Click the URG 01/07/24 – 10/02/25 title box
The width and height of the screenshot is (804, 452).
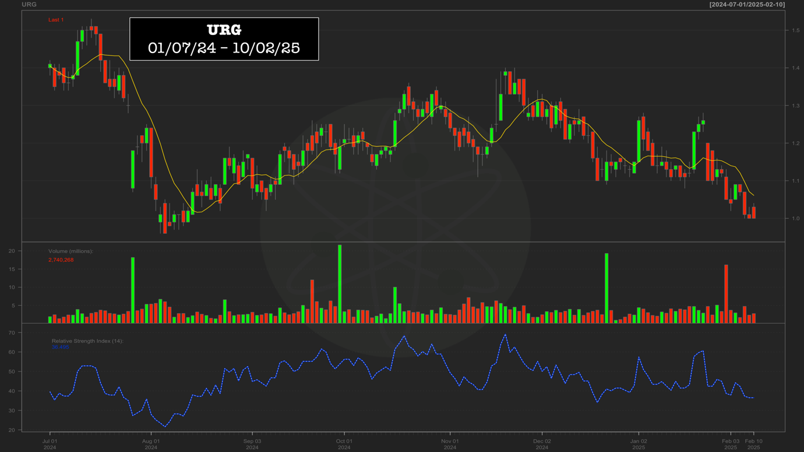(224, 39)
